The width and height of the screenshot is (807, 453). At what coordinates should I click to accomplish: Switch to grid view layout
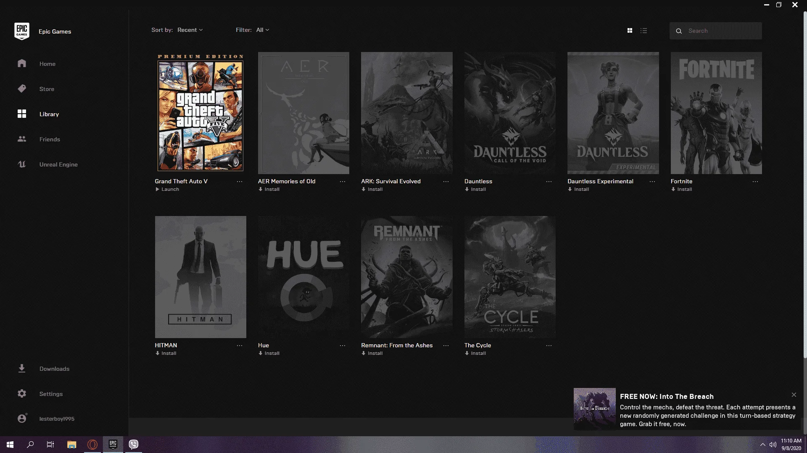[x=630, y=31]
